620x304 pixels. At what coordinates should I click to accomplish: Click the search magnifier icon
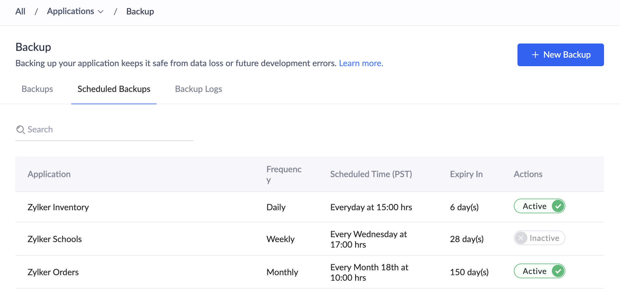tap(20, 130)
